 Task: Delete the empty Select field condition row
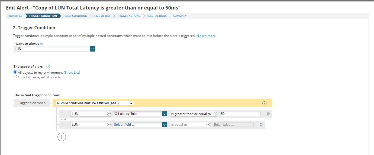[261, 125]
